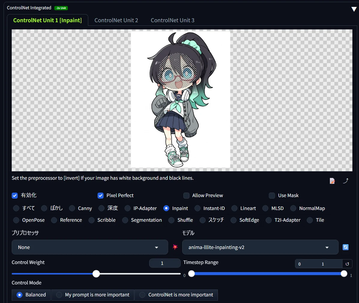This screenshot has height=303, width=359.
Task: Collapse the ControlNet Integrated panel arrow
Action: [x=354, y=9]
